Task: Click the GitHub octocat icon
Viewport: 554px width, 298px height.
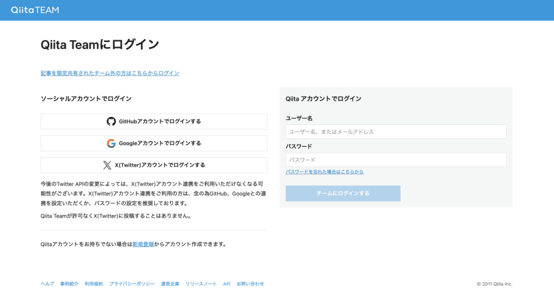Action: (x=111, y=121)
